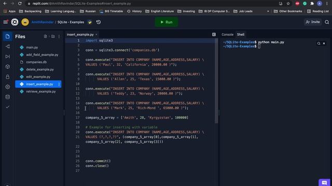Switch to the Console tab
This screenshot has width=332, height=186.
(227, 35)
